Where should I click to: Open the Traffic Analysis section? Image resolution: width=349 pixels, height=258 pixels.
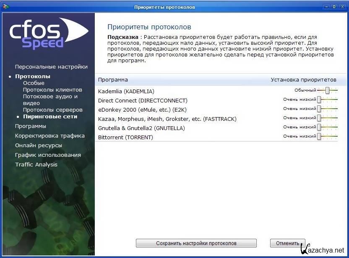[x=36, y=165]
